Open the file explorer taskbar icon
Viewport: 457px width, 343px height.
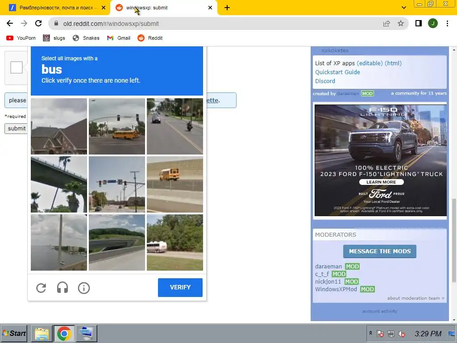pos(42,333)
